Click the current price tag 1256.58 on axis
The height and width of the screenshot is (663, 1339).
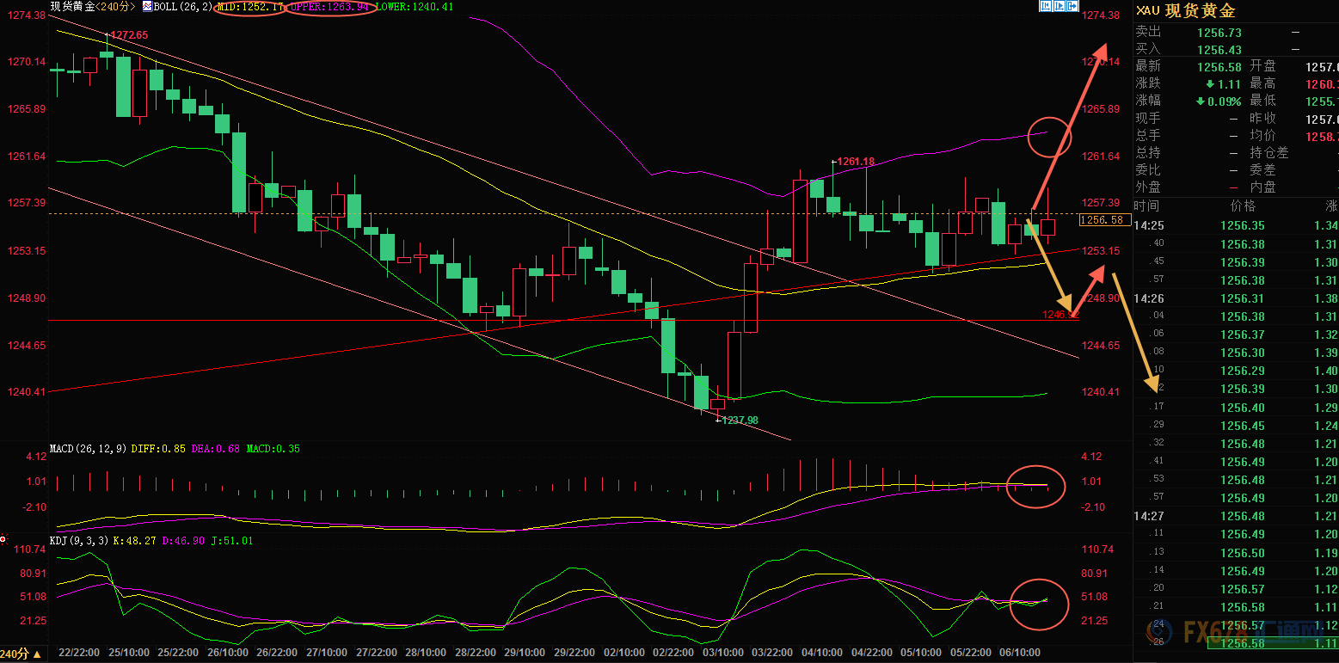1105,220
